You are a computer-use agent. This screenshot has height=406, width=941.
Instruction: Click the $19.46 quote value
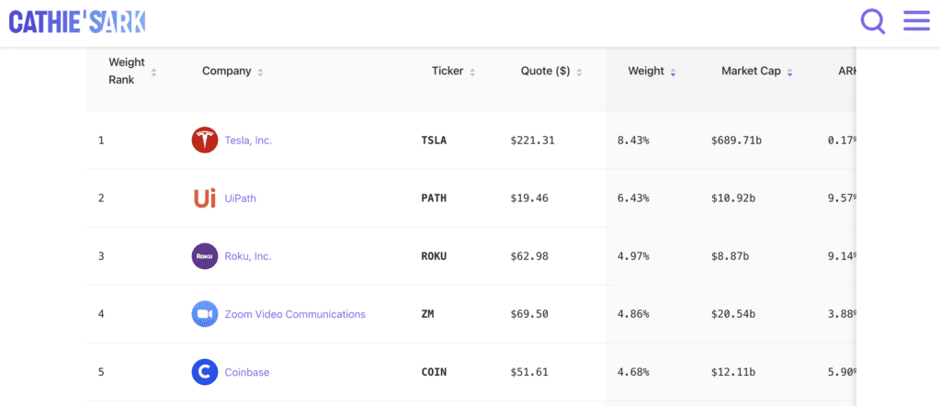(529, 197)
